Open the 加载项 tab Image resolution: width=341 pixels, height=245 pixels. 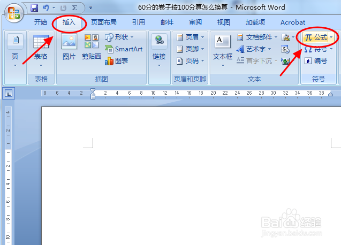pos(255,22)
